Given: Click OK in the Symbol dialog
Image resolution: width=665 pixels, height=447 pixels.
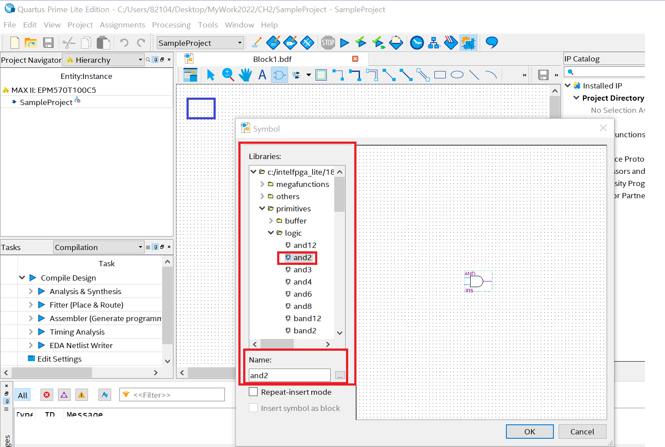Looking at the screenshot, I should 530,431.
